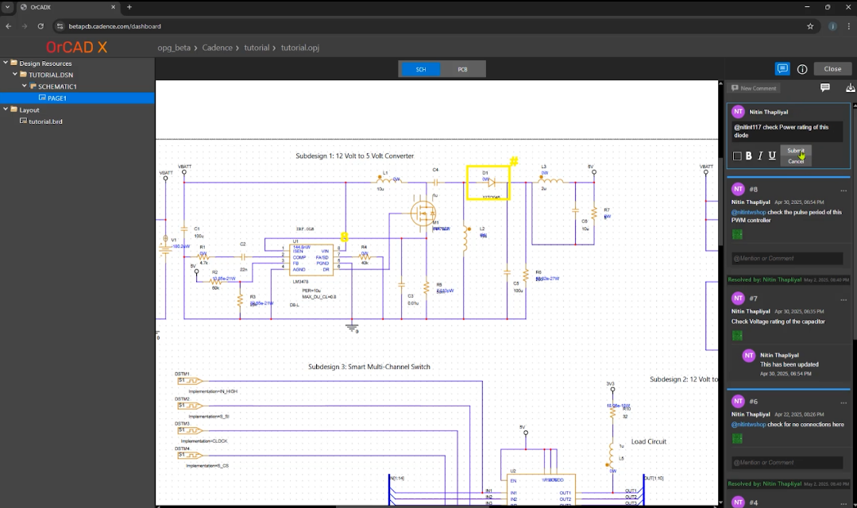Switch to the PCB view
This screenshot has height=508, width=857.
462,70
